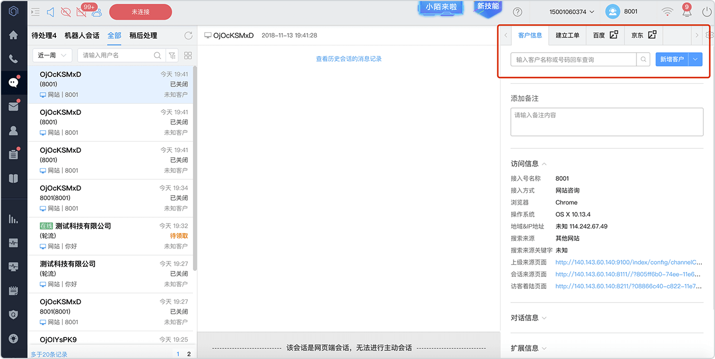Click the conversation list vertical scrollbar
715x359 pixels.
pos(195,169)
